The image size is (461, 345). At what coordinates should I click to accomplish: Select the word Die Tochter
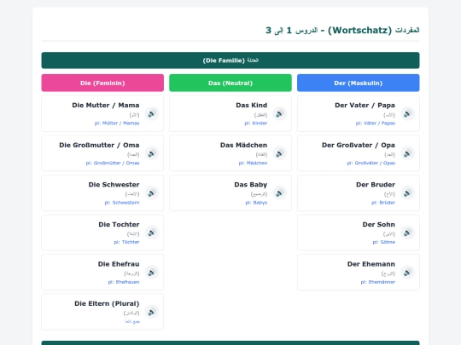[x=119, y=224]
